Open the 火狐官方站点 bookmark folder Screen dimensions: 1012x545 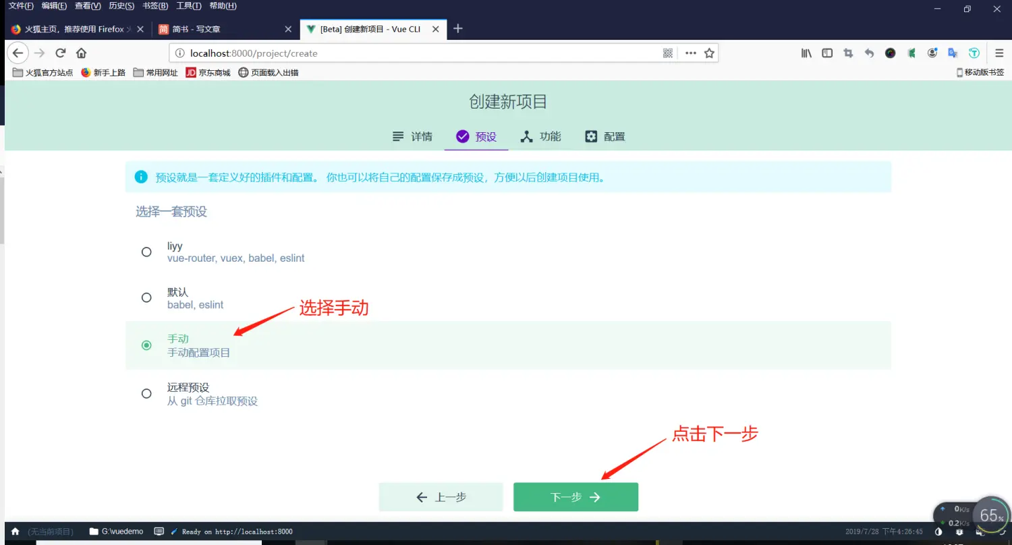point(43,72)
